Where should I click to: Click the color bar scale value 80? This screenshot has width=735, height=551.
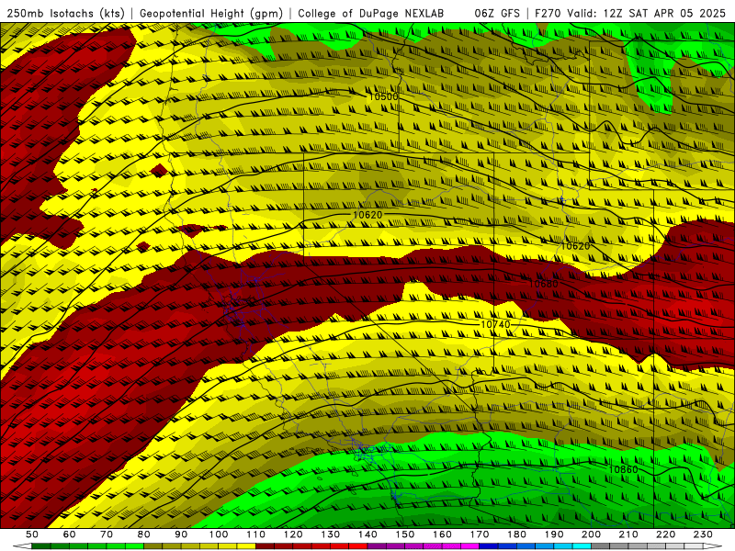click(x=144, y=534)
